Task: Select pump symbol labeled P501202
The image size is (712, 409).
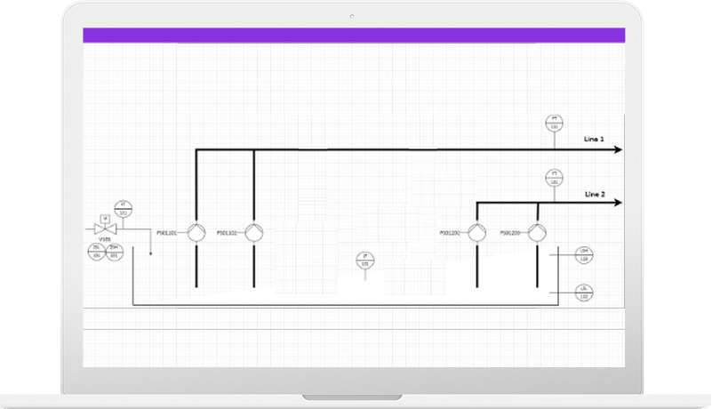Action: tap(477, 233)
